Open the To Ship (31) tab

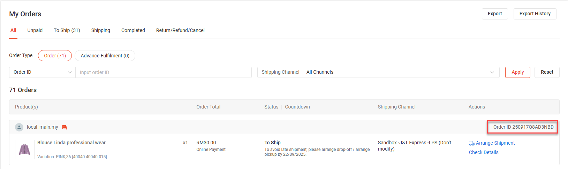click(67, 31)
